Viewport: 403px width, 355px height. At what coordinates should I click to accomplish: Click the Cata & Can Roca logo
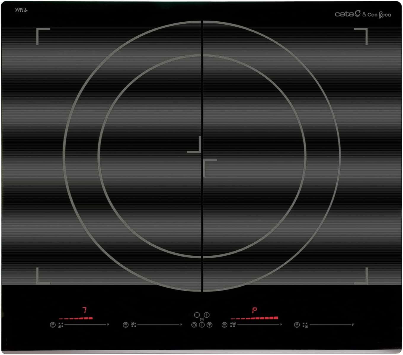(x=363, y=14)
